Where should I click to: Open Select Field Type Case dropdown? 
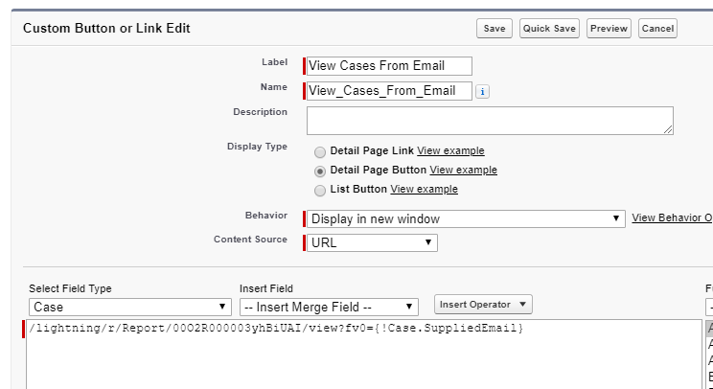tap(129, 307)
